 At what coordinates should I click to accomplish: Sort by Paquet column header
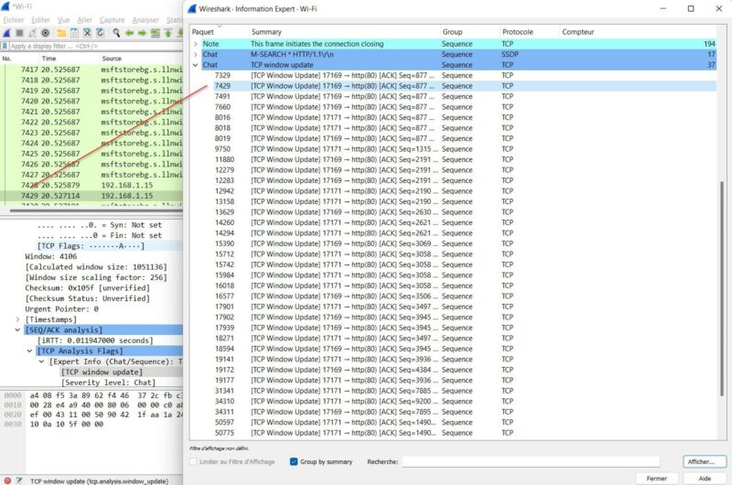point(220,32)
